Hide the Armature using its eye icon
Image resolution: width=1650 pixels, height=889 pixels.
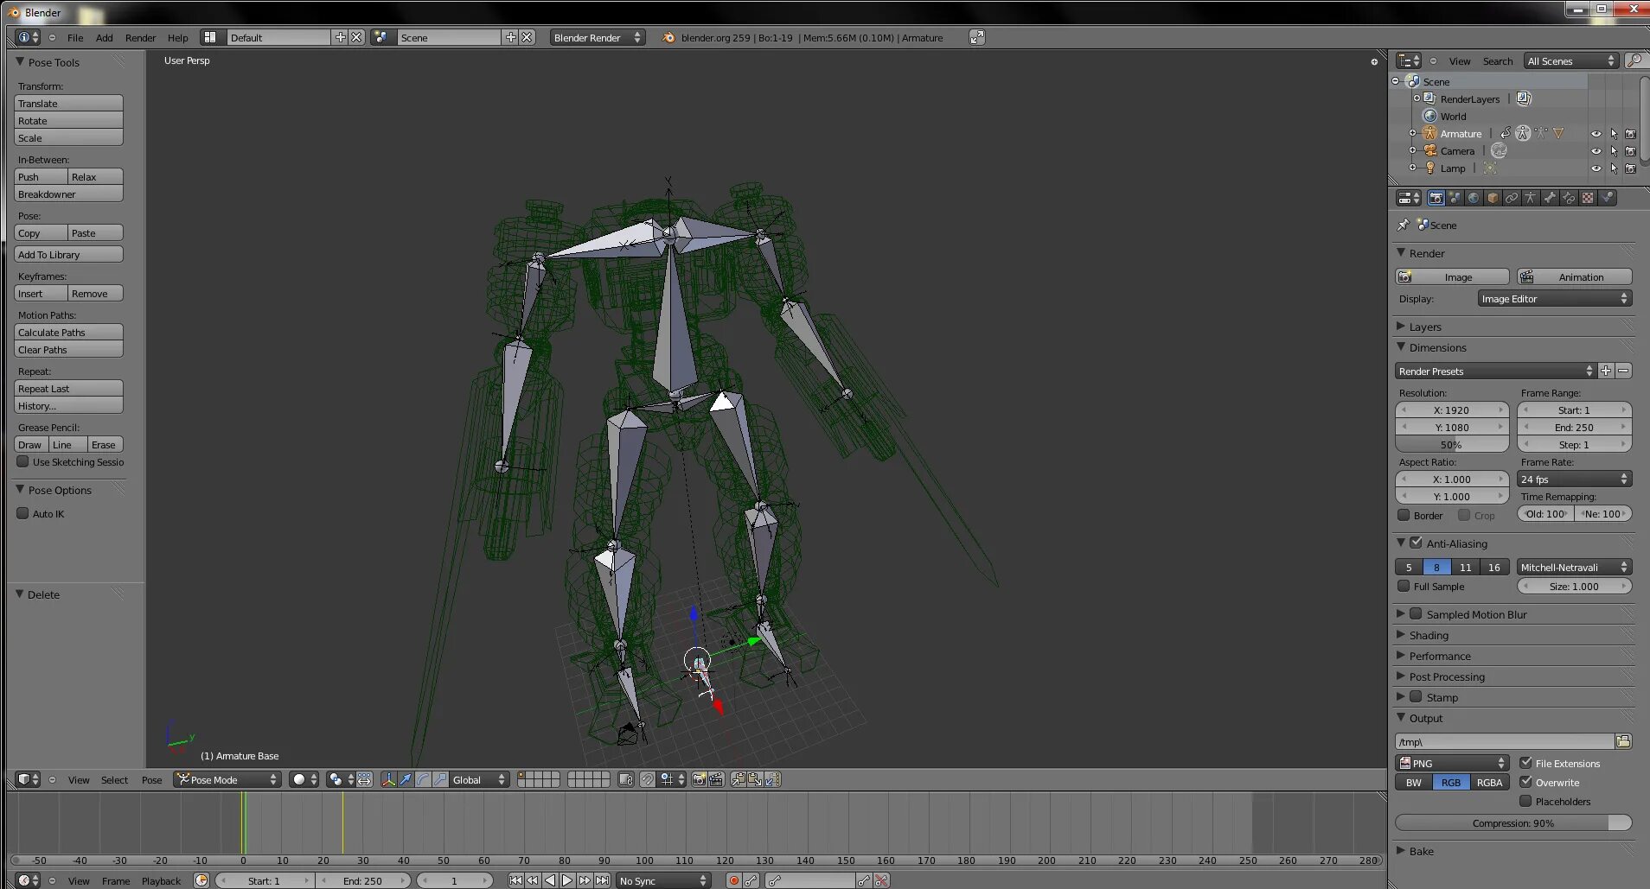pyautogui.click(x=1596, y=134)
